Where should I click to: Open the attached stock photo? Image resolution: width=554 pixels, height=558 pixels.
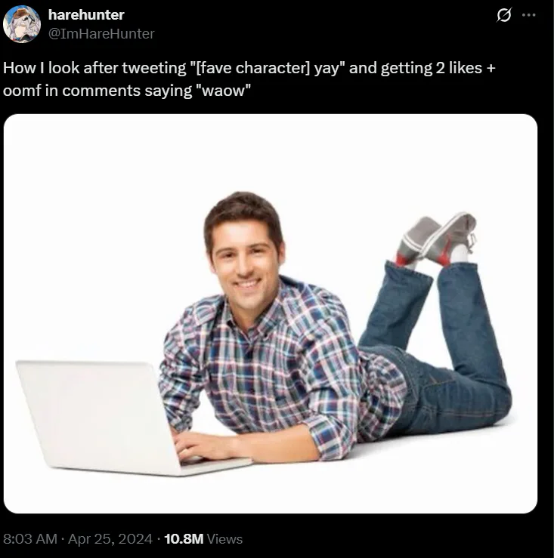pos(271,313)
